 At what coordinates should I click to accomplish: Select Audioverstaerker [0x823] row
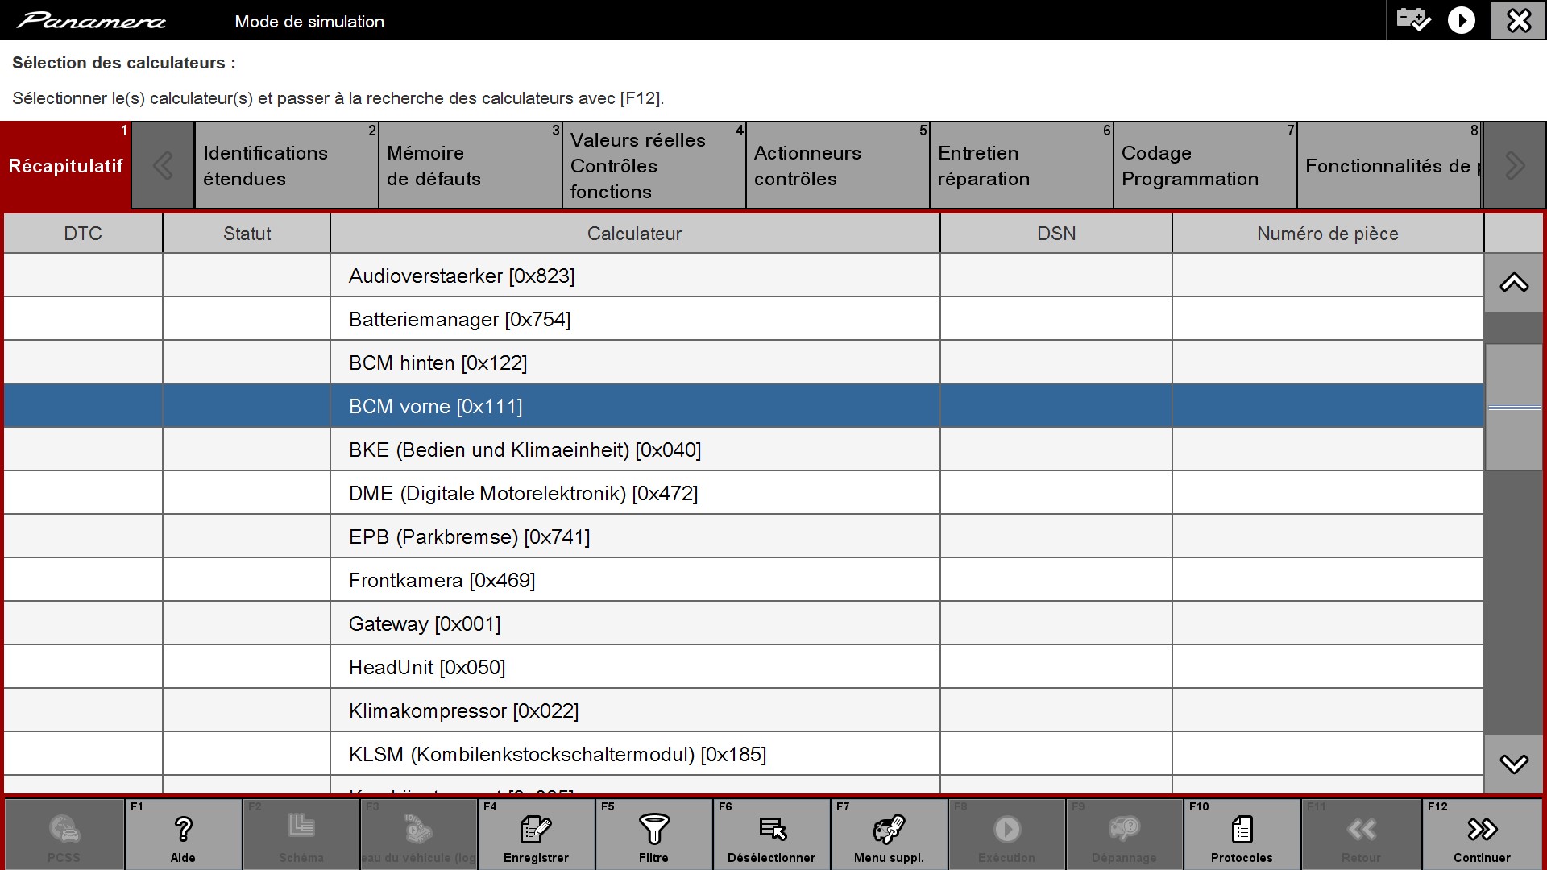(744, 275)
